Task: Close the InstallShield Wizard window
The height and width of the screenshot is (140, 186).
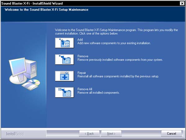Action: click(x=182, y=3)
